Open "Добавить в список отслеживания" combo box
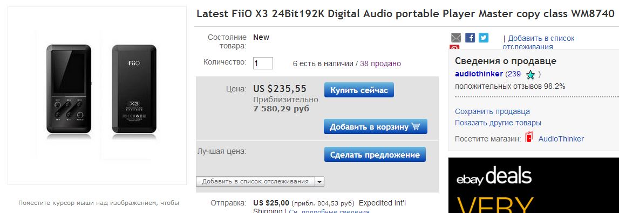 (260, 181)
